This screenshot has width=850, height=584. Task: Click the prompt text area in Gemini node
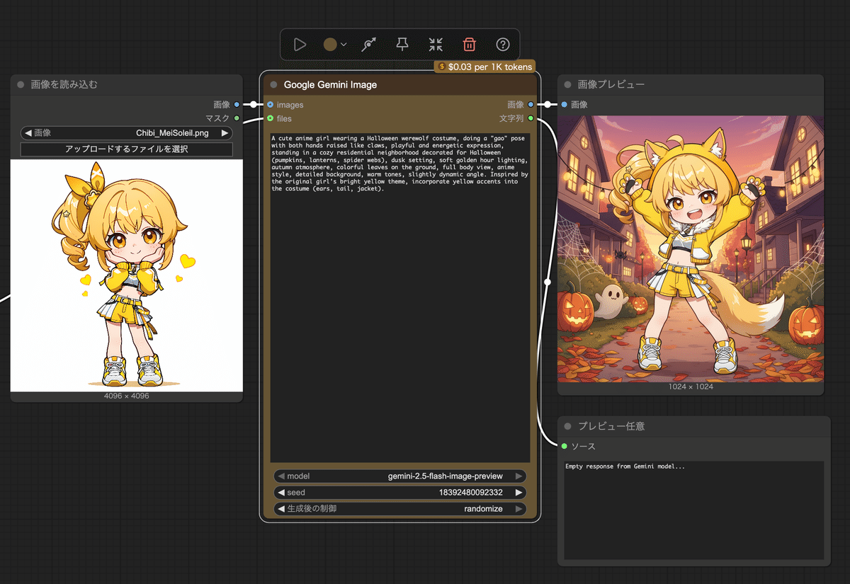pos(400,297)
